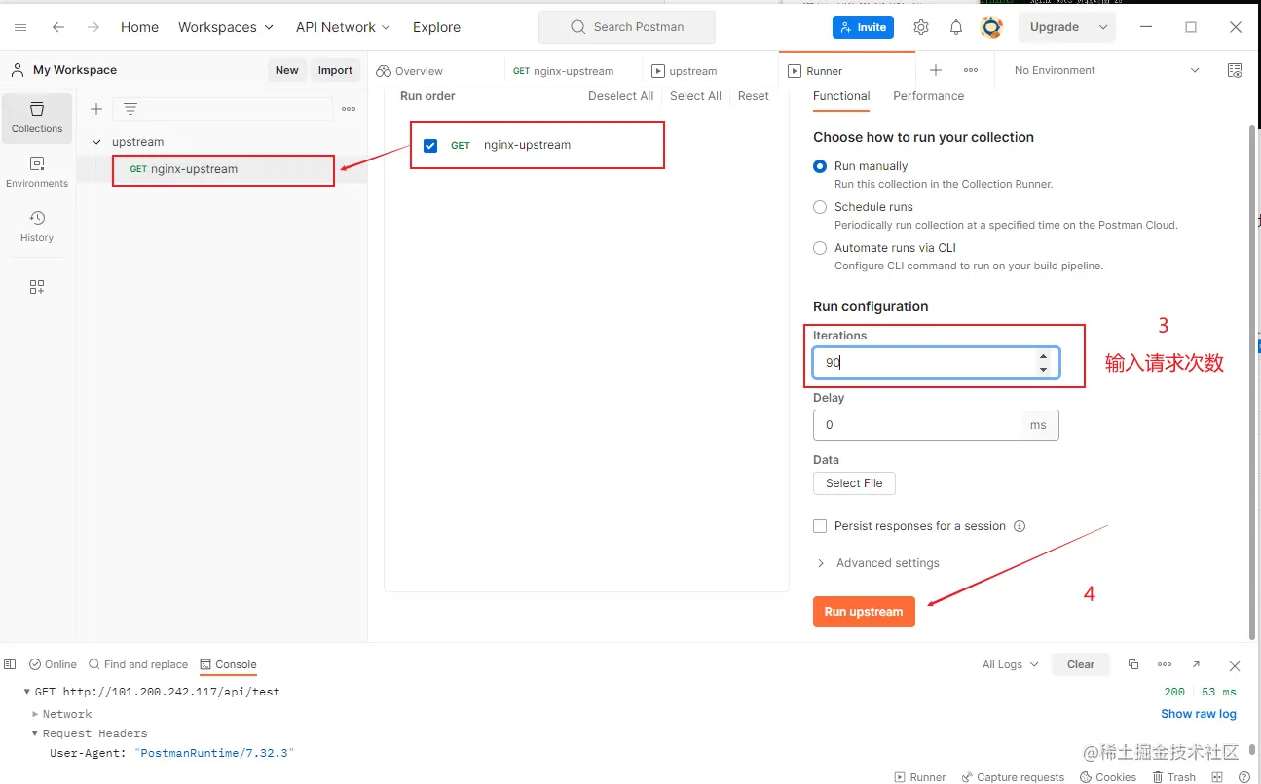This screenshot has height=784, width=1261.
Task: Open the notifications bell
Action: 956,27
